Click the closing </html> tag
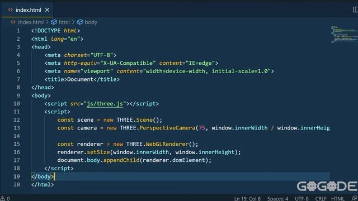The height and width of the screenshot is (201, 358). coord(43,184)
